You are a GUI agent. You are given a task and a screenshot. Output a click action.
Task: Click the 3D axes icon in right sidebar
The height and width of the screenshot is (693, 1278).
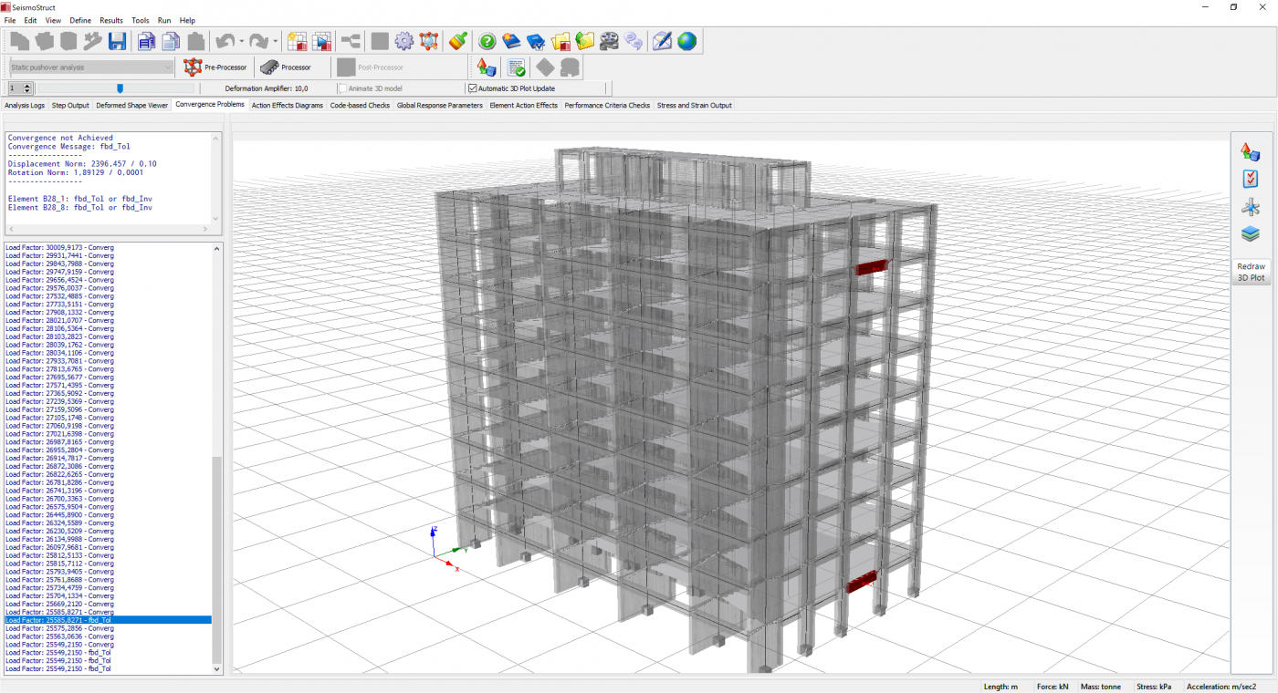(x=1250, y=208)
